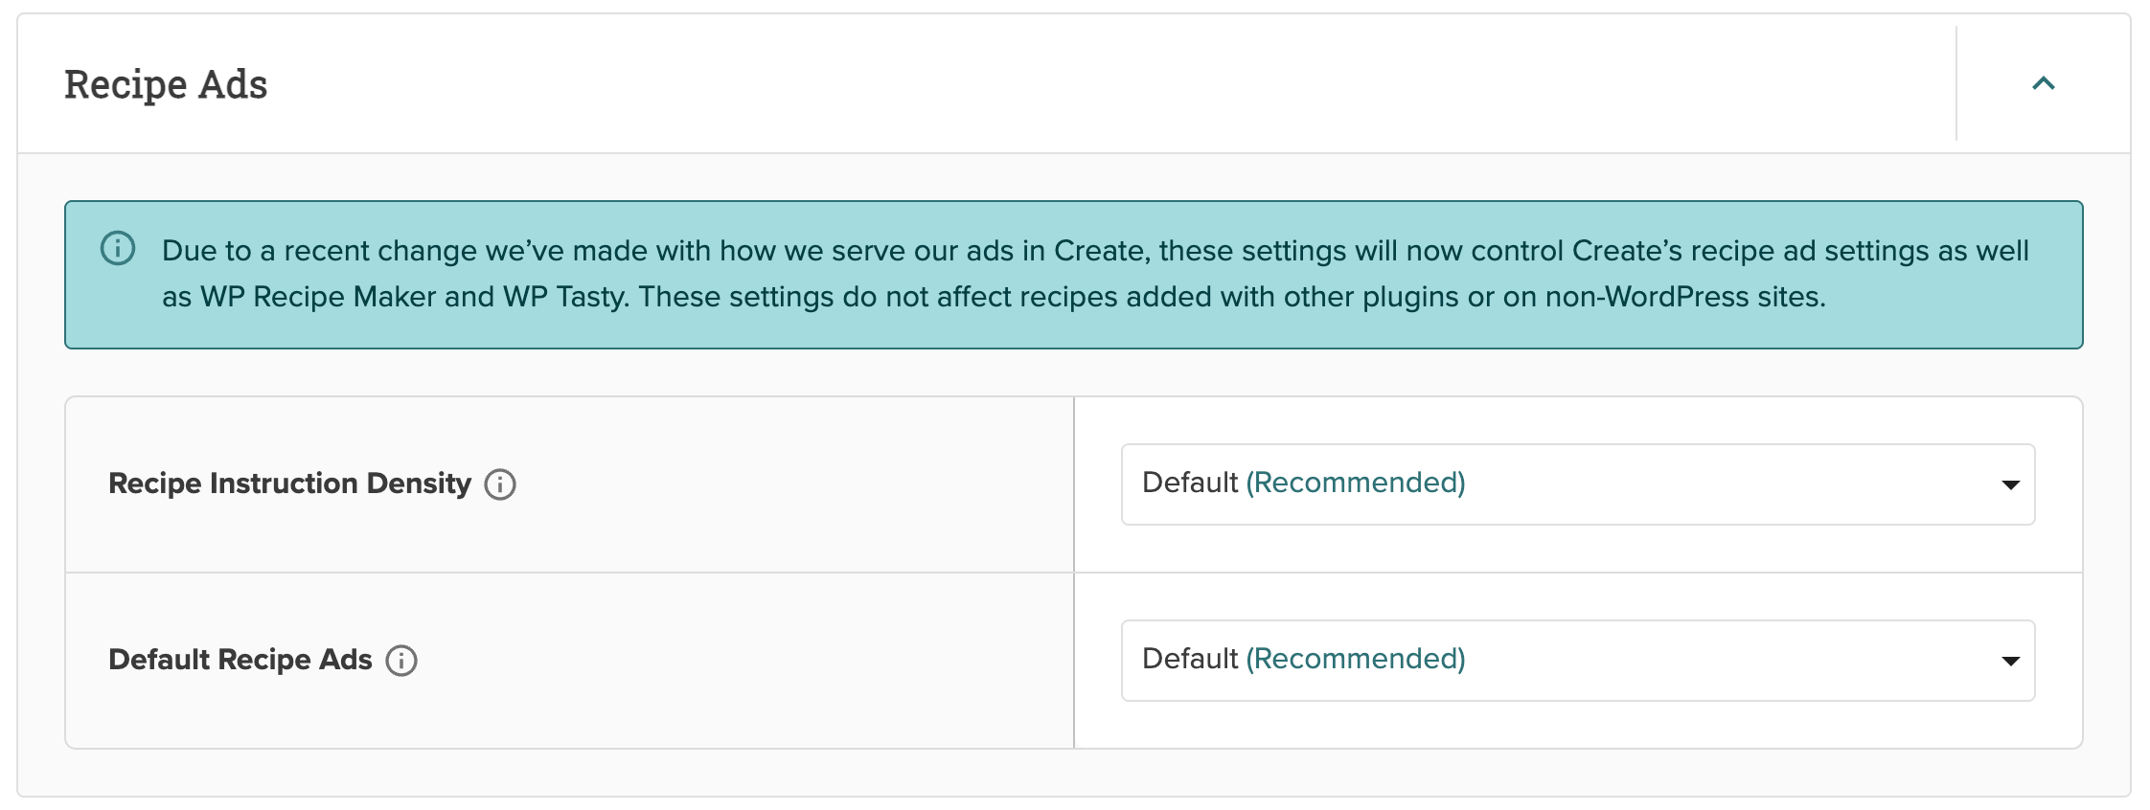This screenshot has width=2150, height=810.
Task: Open the Recipe Instruction Density dropdown
Action: (1578, 484)
